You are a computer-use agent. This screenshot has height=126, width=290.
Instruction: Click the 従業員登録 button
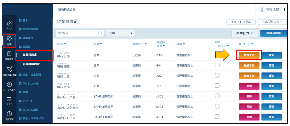click(x=273, y=33)
